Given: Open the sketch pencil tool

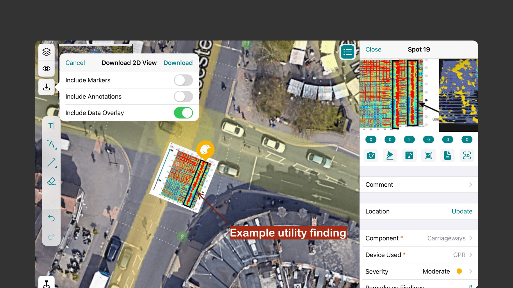Looking at the screenshot, I should click(390, 155).
